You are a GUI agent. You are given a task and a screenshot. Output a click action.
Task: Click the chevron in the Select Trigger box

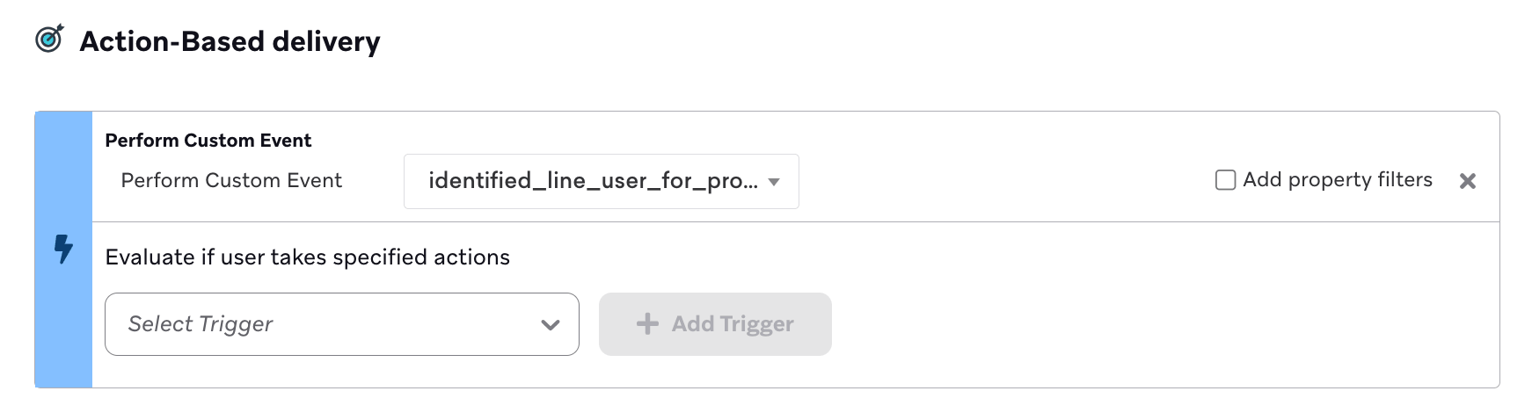pos(551,324)
